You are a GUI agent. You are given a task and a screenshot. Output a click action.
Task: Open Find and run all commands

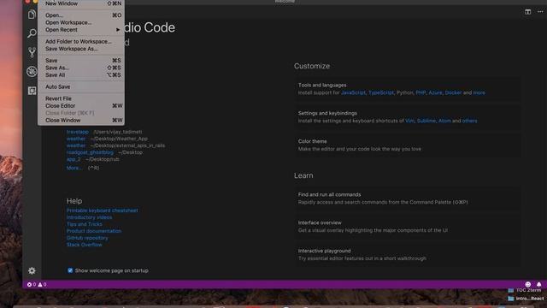408,198
